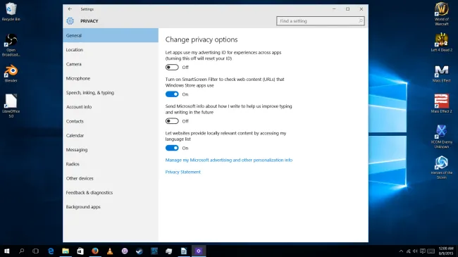Viewport: 458px width, 257px height.
Task: Launch Firefox from taskbar
Action: [95, 251]
